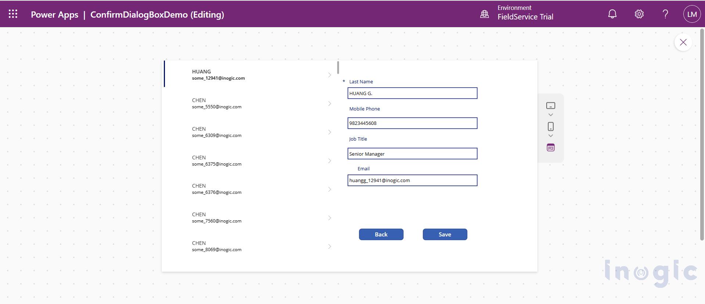Expand the phone device options chevron

[550, 136]
